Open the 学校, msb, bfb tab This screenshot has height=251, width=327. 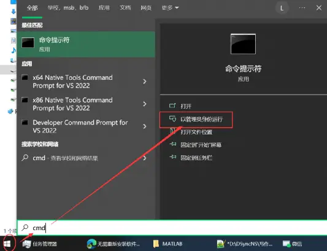(68, 8)
